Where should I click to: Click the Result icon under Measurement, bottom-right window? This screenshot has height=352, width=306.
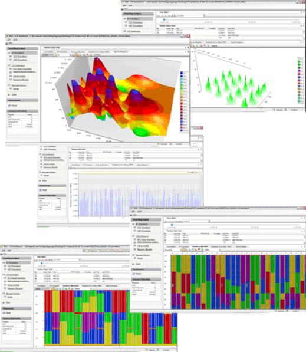[x=134, y=274]
